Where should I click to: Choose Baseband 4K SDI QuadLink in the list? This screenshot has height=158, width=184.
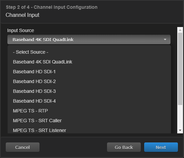89,62
